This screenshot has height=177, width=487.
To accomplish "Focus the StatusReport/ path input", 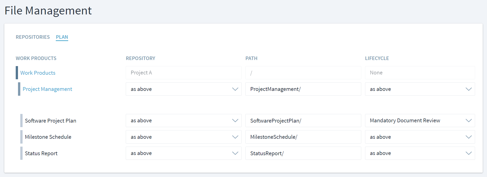I will tap(303, 153).
